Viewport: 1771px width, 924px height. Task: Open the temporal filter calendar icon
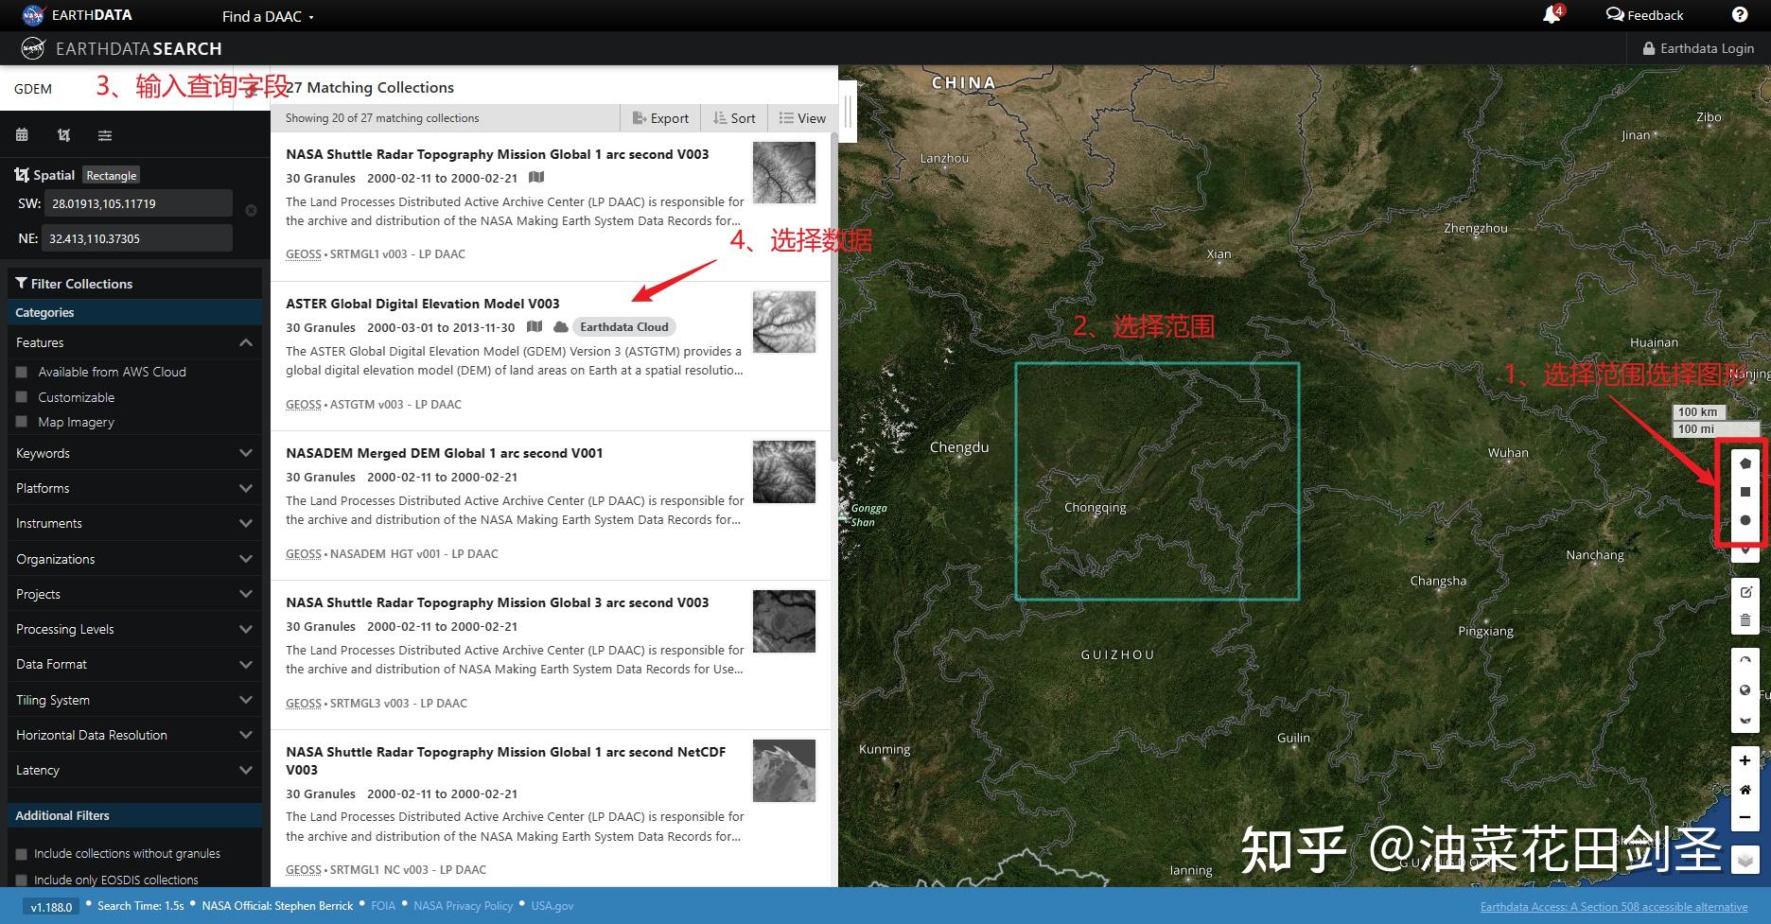[x=22, y=134]
